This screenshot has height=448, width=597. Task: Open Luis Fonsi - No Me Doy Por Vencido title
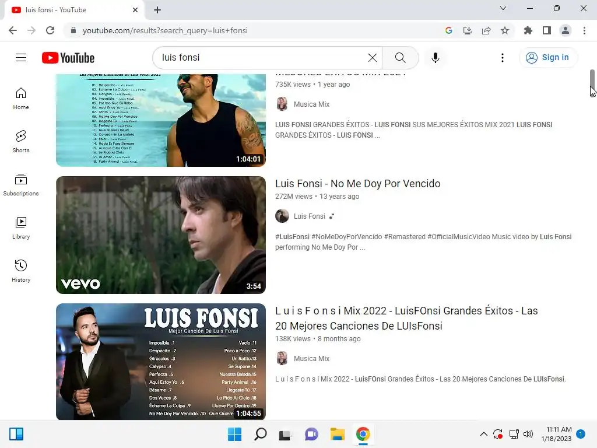[357, 184]
